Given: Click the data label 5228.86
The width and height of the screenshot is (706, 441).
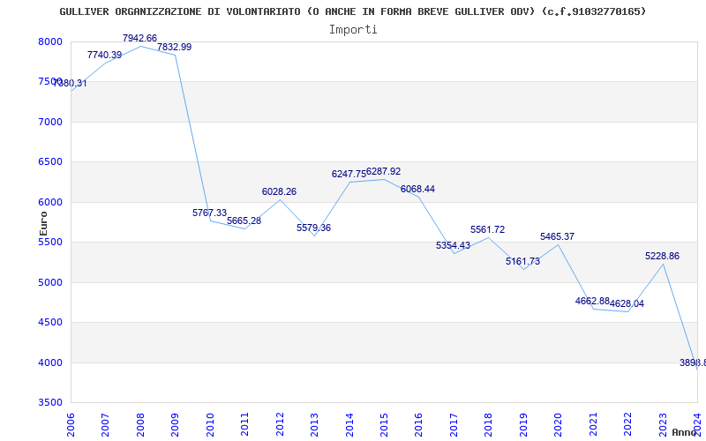Looking at the screenshot, I should coord(663,257).
